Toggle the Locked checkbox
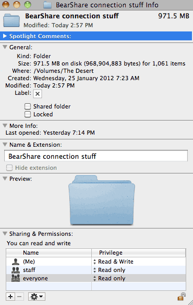Screen dimensions: 193x305 click(x=28, y=114)
